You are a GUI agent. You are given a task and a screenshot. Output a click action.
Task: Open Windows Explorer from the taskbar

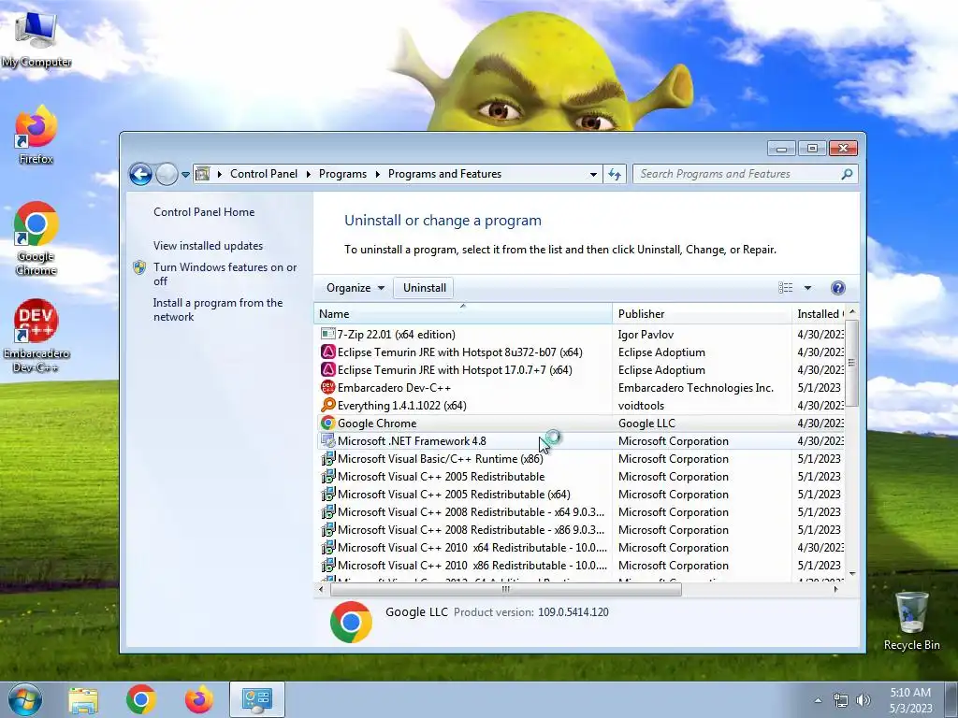pos(83,699)
